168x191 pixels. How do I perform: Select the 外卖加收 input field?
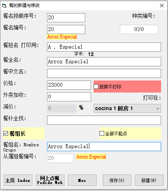click(69, 97)
